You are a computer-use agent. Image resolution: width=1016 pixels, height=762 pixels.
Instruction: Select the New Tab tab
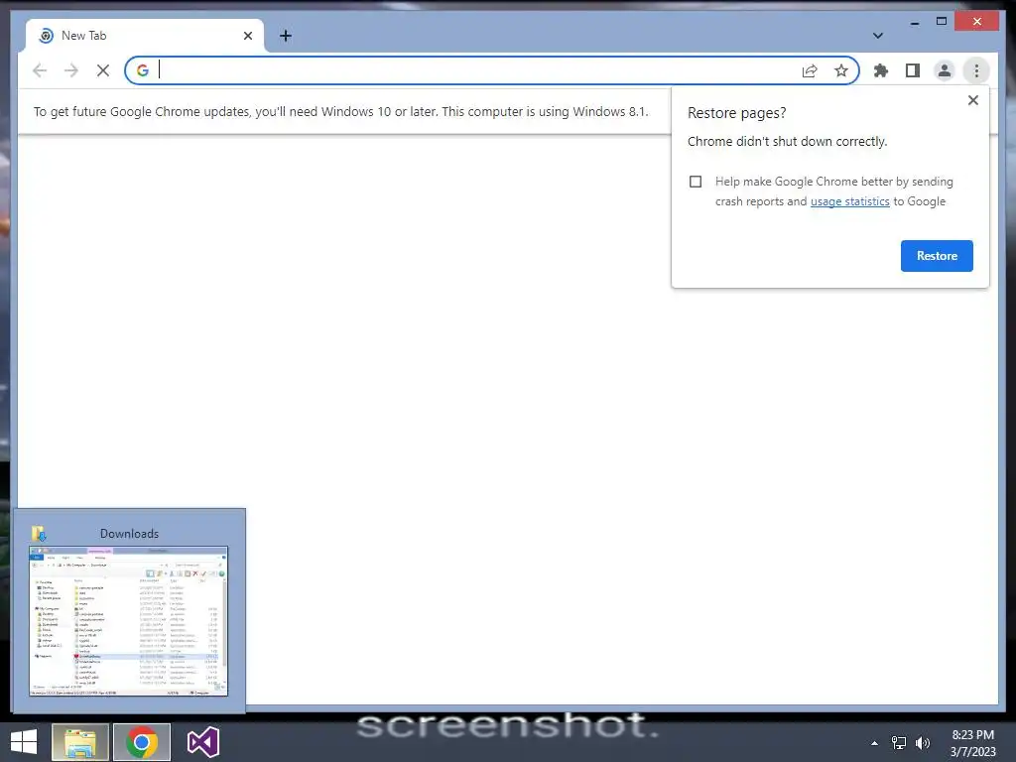145,36
